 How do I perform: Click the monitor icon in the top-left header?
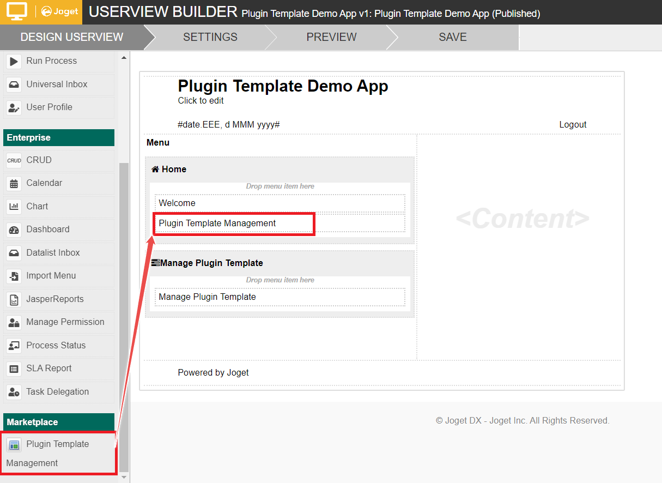(x=17, y=11)
